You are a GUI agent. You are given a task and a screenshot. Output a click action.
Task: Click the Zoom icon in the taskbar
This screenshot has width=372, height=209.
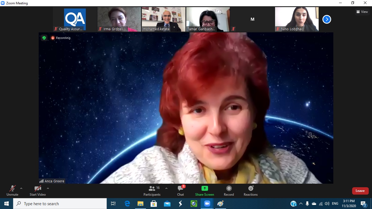[207, 204]
